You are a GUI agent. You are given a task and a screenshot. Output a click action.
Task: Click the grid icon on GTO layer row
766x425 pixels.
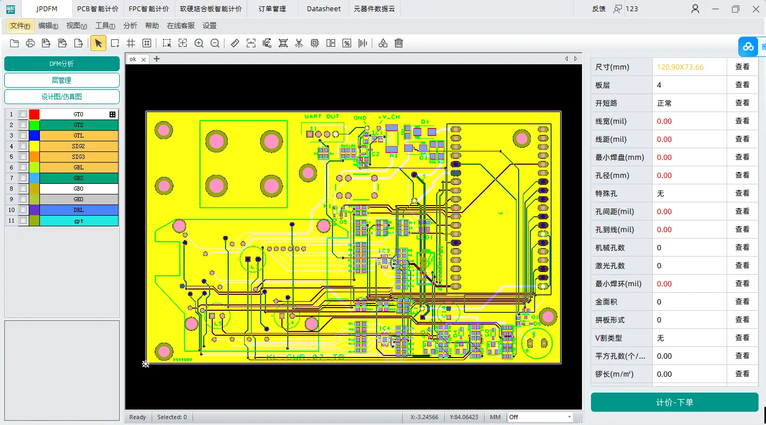point(113,114)
